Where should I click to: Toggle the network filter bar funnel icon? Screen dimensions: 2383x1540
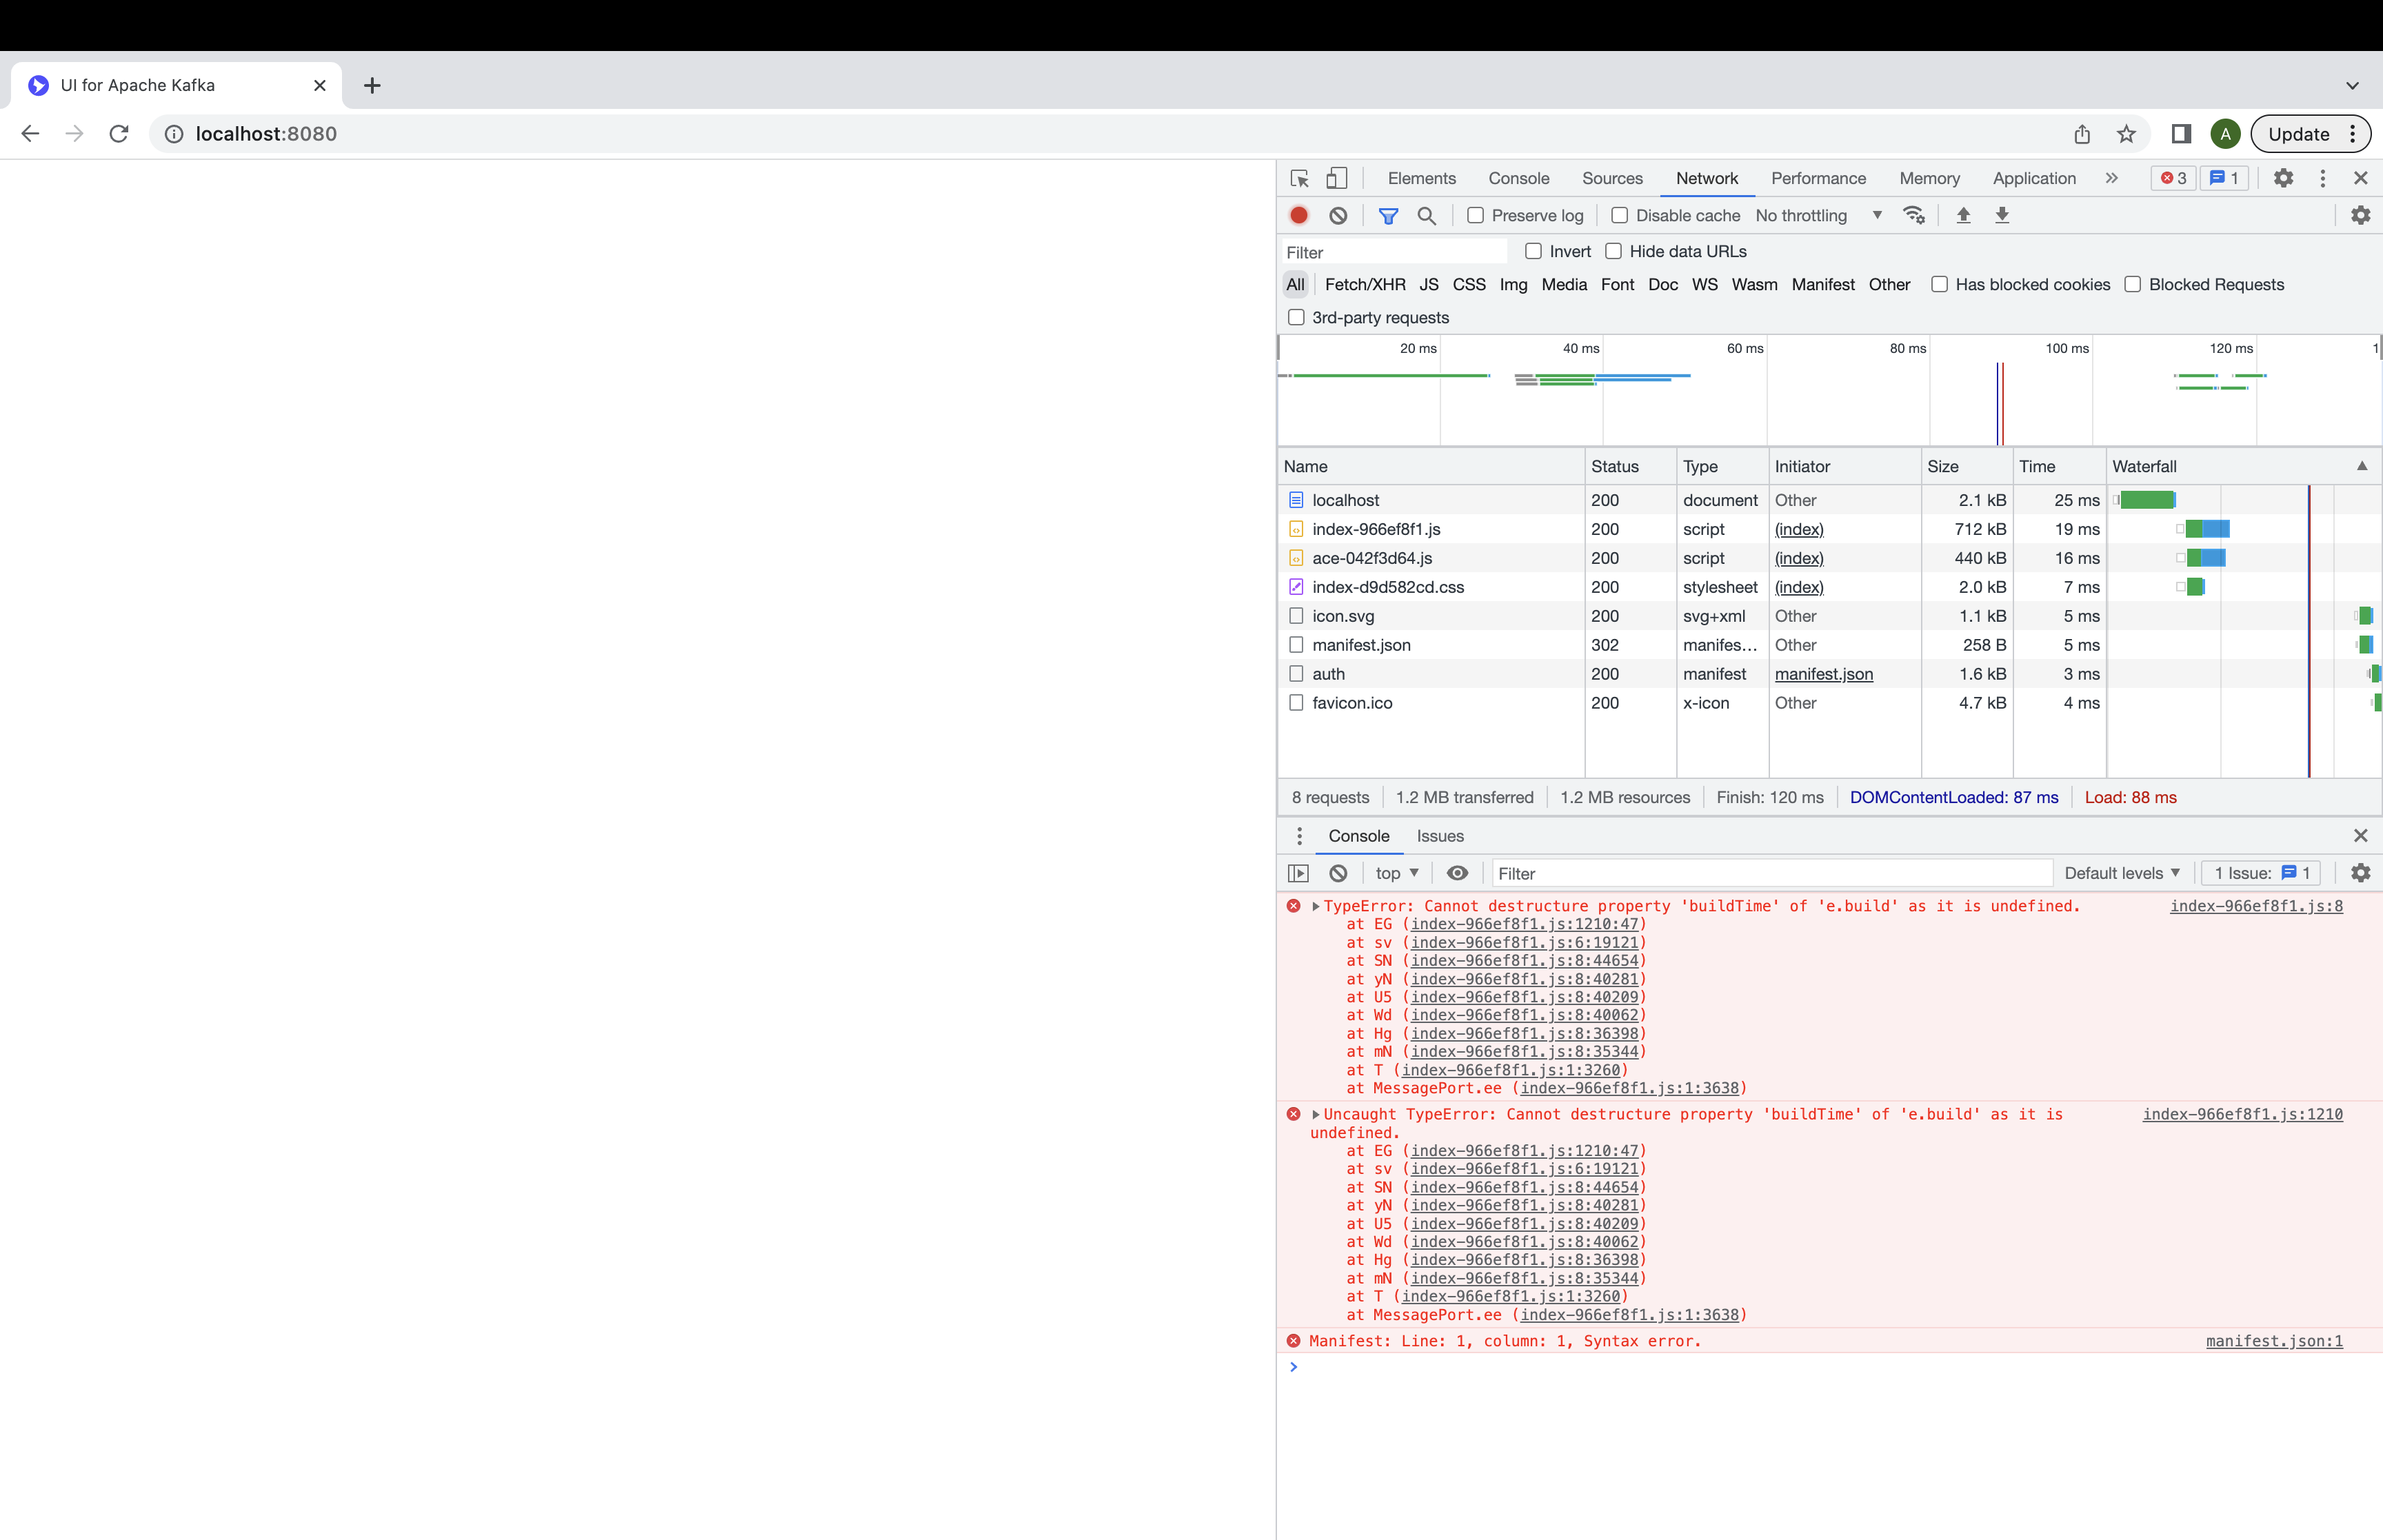coord(1389,215)
